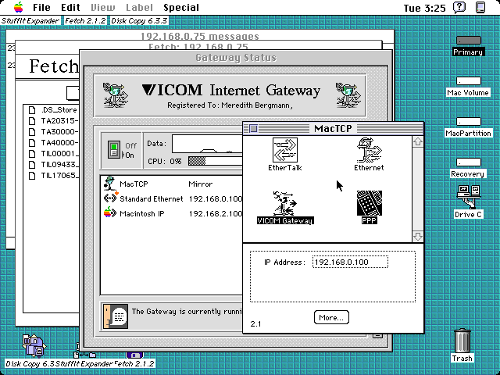This screenshot has width=500, height=375.
Task: Open the Label menu
Action: click(139, 7)
